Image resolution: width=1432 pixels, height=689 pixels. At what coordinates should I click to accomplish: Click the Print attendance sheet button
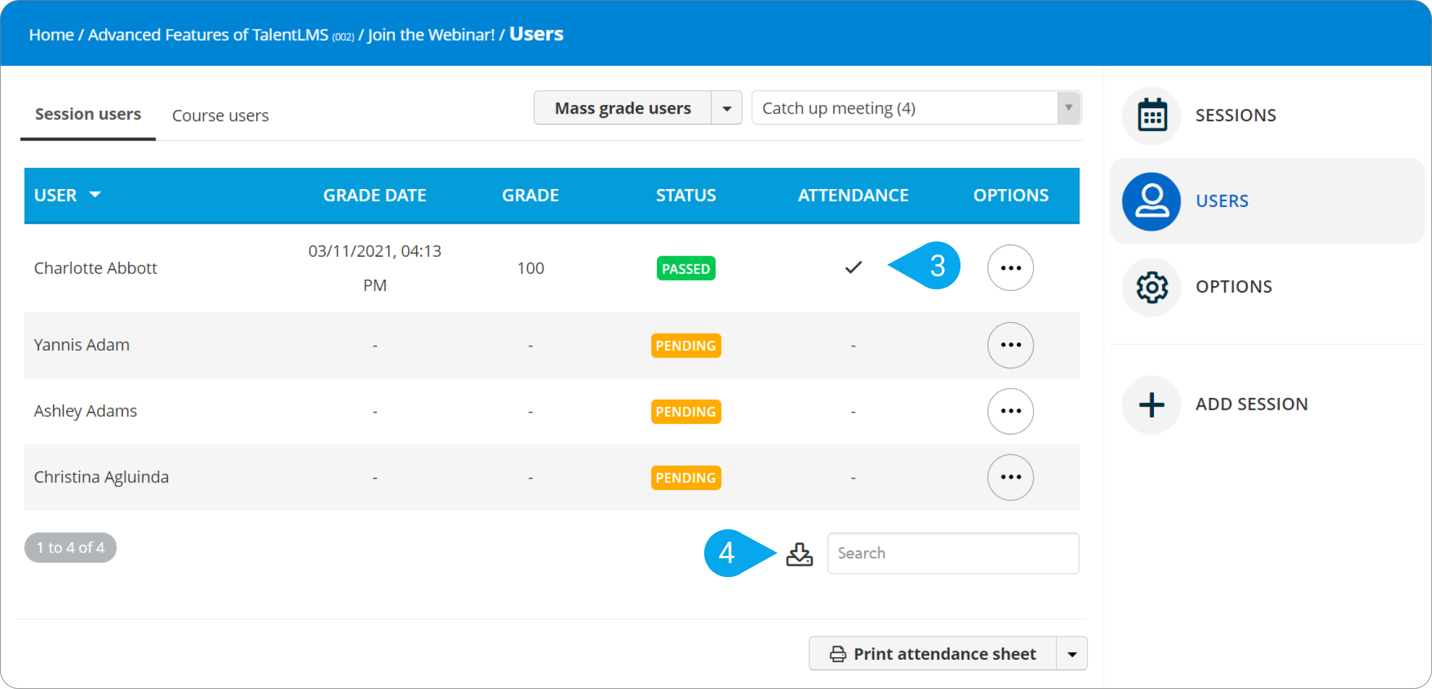933,654
